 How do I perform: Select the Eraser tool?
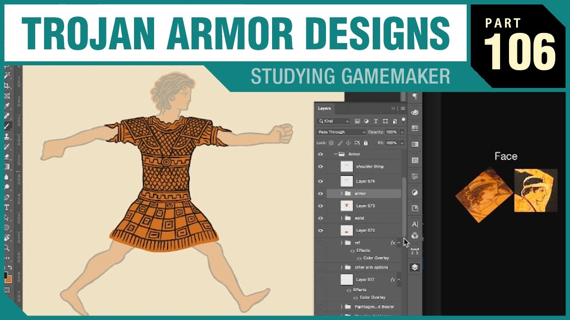click(x=7, y=156)
